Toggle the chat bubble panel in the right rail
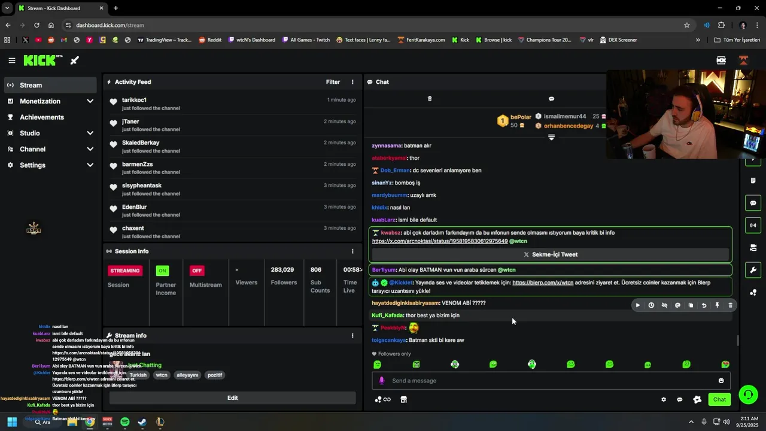The image size is (766, 431). [x=753, y=203]
